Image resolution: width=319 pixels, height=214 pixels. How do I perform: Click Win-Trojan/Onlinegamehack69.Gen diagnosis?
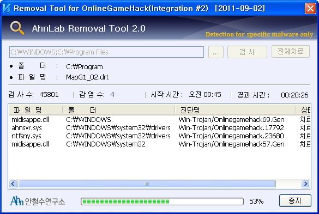(x=231, y=119)
